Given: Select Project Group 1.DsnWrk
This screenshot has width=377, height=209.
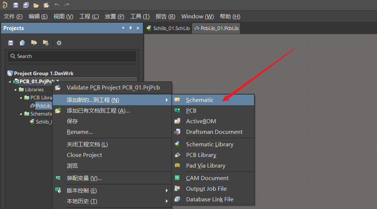Looking at the screenshot, I should pyautogui.click(x=44, y=73).
